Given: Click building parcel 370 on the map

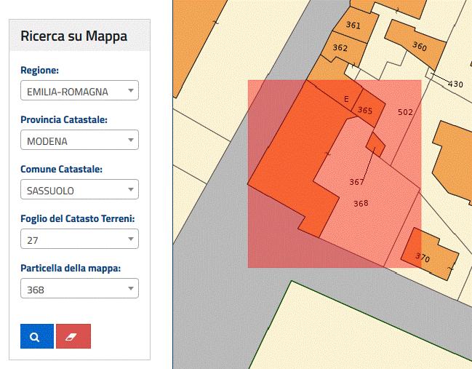Looking at the screenshot, I should [423, 258].
